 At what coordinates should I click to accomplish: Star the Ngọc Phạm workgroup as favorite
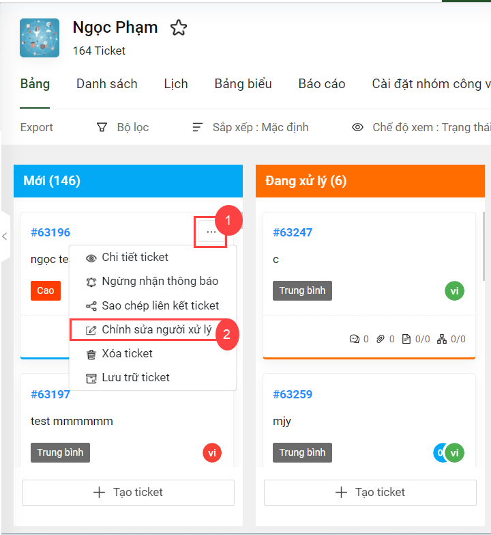pos(179,27)
